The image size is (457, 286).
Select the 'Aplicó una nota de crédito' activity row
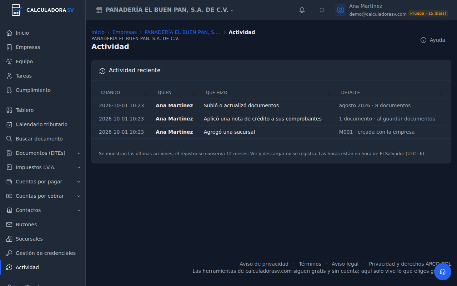coord(271,119)
